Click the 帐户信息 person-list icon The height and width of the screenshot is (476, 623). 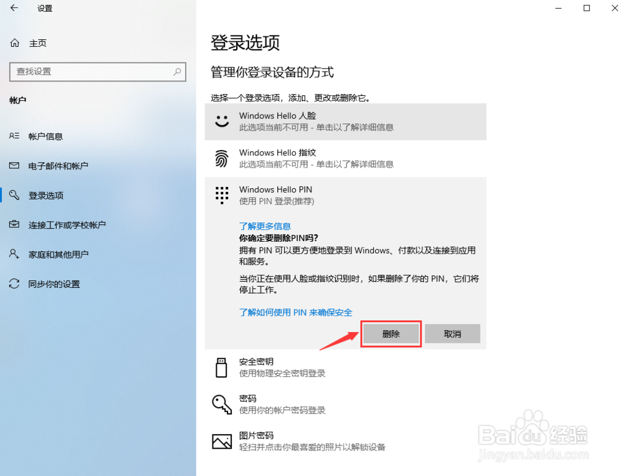pyautogui.click(x=14, y=136)
